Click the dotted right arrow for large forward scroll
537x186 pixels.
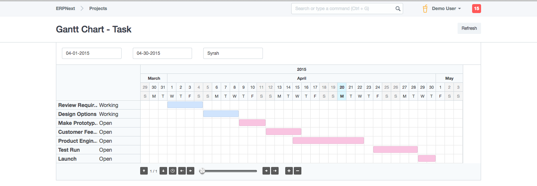[275, 171]
